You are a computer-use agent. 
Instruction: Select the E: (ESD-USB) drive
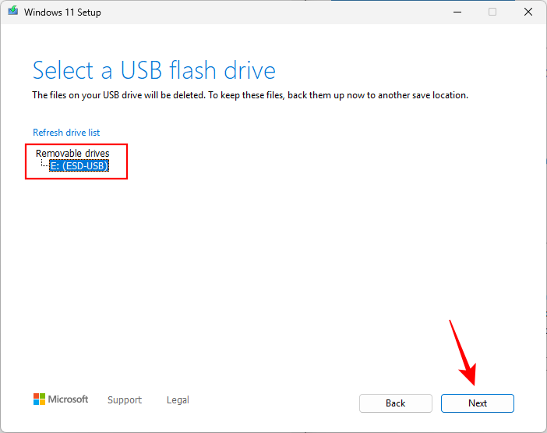pos(79,165)
